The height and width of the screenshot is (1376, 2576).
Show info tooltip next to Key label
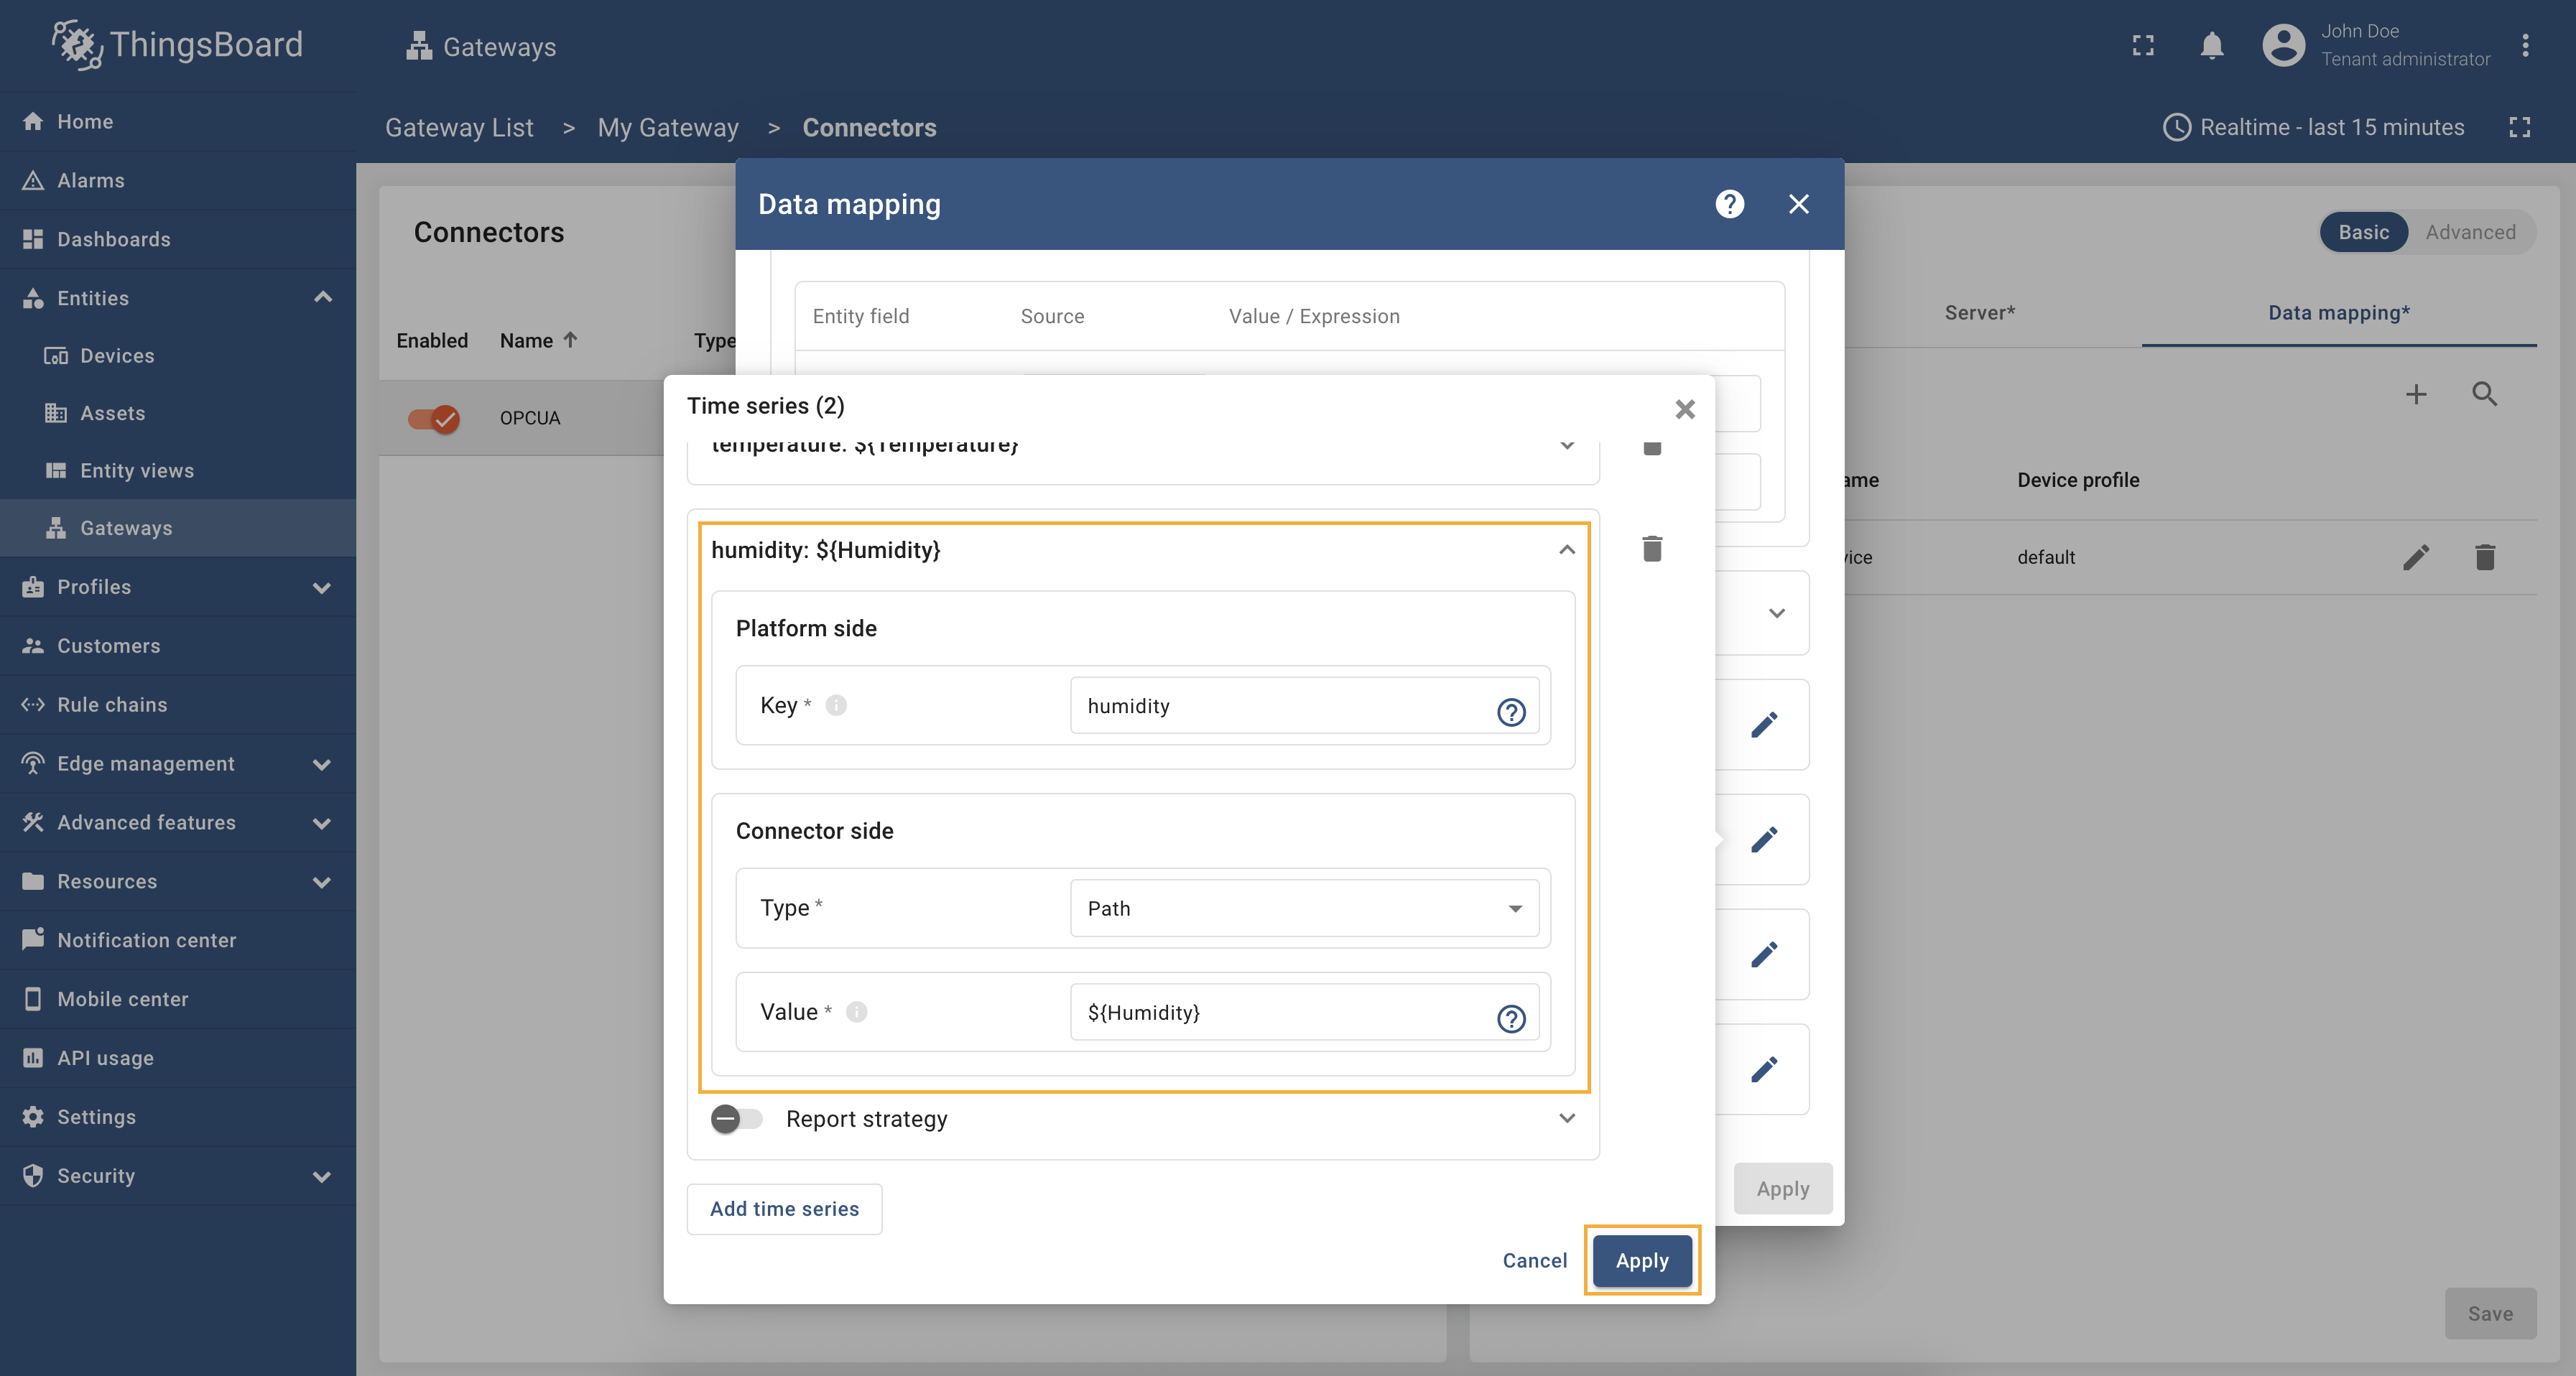836,706
